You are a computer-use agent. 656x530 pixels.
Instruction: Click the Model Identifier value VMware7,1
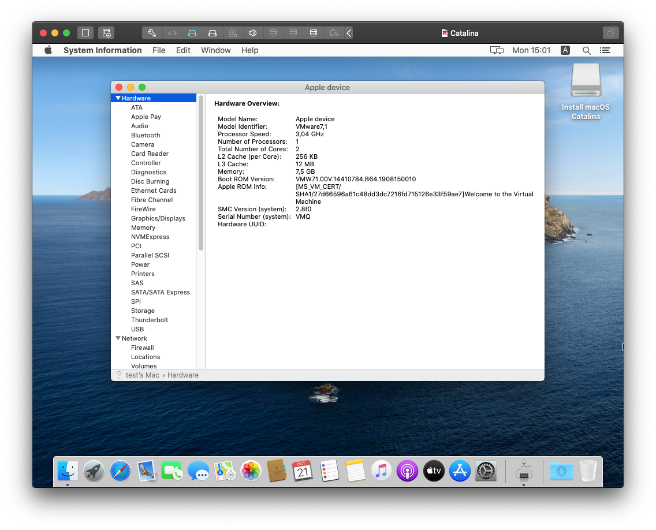click(311, 126)
